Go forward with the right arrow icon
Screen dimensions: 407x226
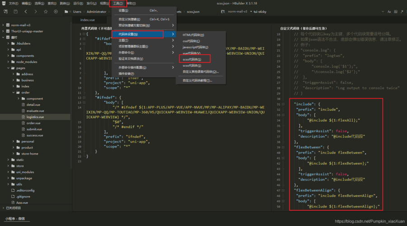tap(36, 11)
